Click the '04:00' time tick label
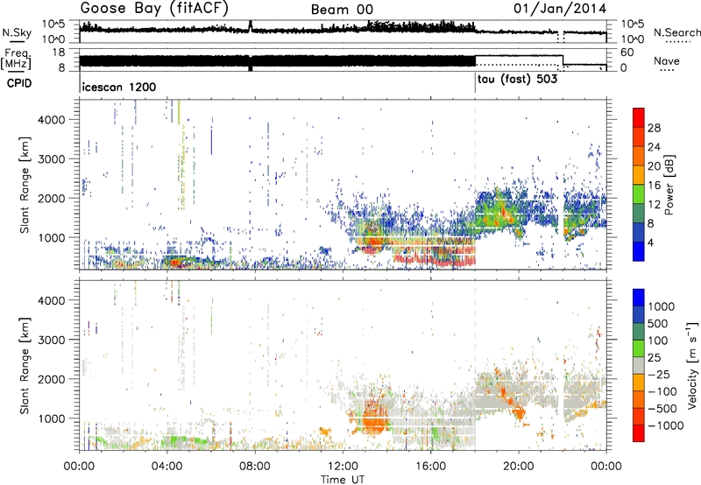This screenshot has height=485, width=701. tap(167, 467)
